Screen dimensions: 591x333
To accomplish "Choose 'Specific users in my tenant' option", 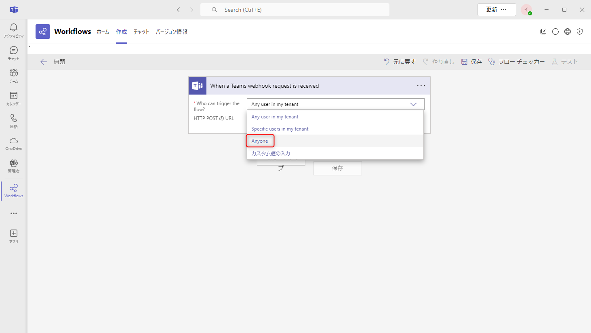I will (x=335, y=129).
